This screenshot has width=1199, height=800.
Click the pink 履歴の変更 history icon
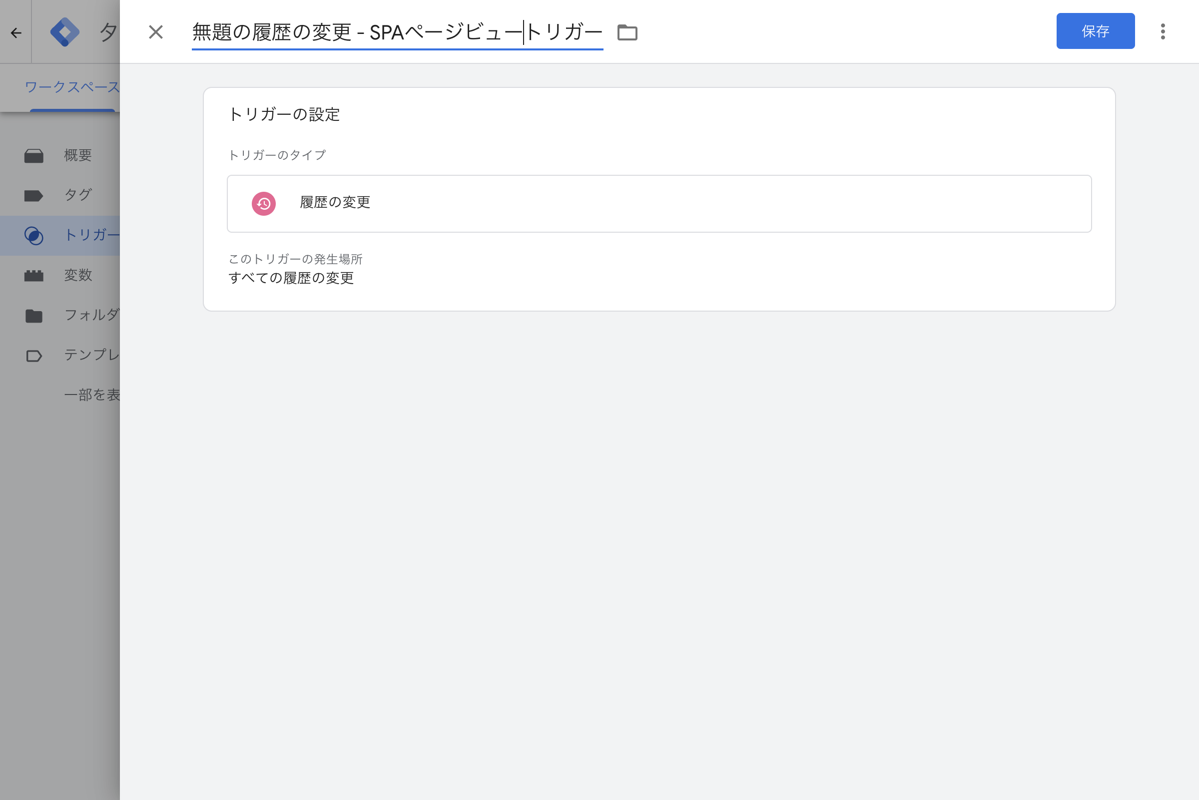point(263,204)
